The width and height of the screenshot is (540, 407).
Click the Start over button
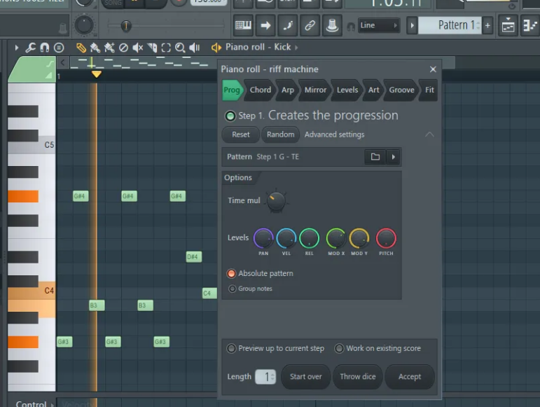coord(306,377)
